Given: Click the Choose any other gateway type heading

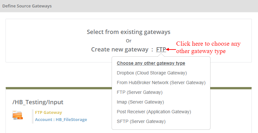Looking at the screenshot, I should [x=151, y=63].
